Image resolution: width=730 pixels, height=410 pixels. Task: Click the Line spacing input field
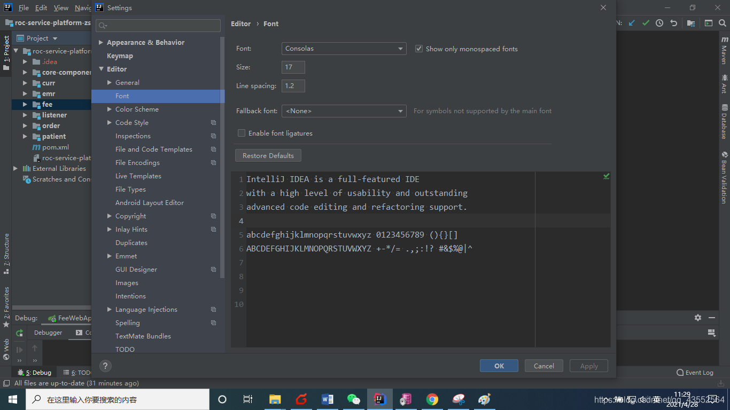(293, 86)
